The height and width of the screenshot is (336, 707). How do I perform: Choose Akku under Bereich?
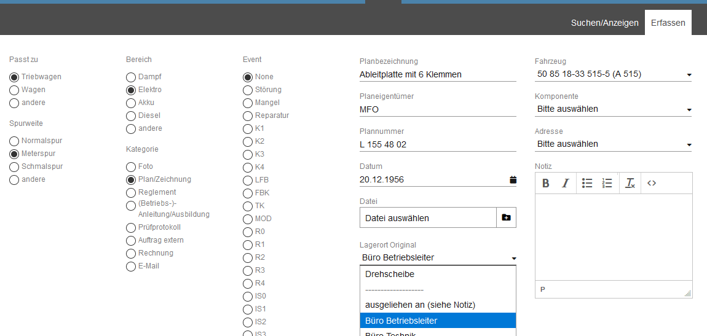[x=131, y=103]
